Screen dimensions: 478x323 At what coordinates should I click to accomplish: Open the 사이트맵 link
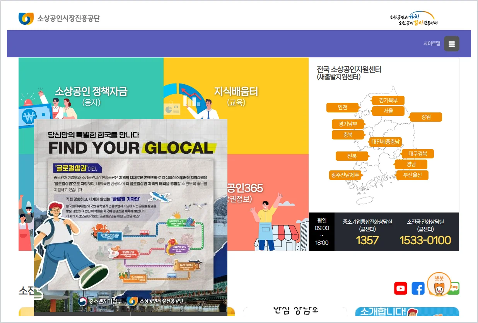pyautogui.click(x=432, y=44)
